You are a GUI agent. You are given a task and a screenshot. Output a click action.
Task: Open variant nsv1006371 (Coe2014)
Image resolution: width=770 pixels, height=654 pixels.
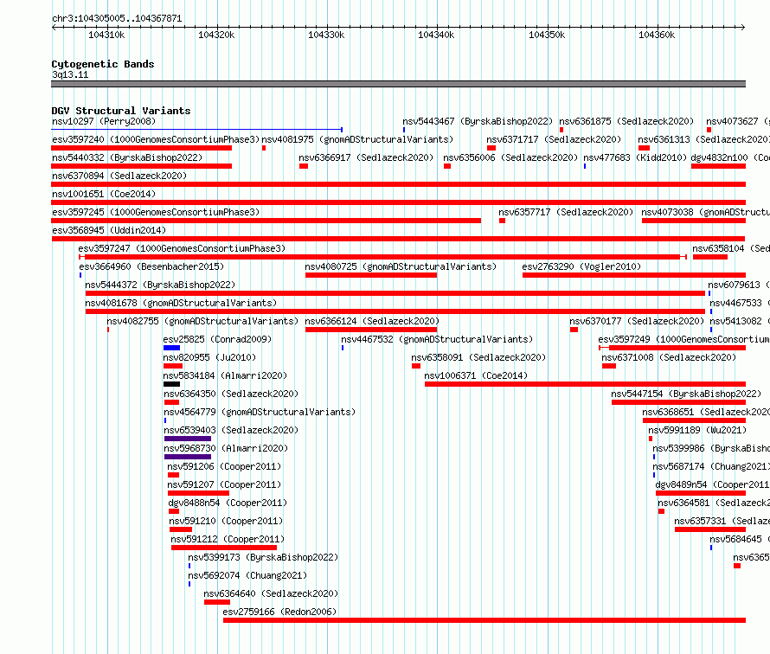[x=476, y=375]
